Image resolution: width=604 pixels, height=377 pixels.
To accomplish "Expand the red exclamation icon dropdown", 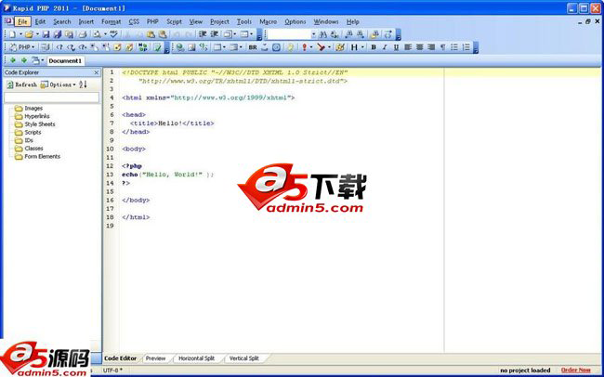I will 311,47.
